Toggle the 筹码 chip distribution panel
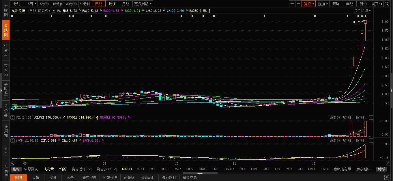The width and height of the screenshot is (393, 181). pos(336,4)
